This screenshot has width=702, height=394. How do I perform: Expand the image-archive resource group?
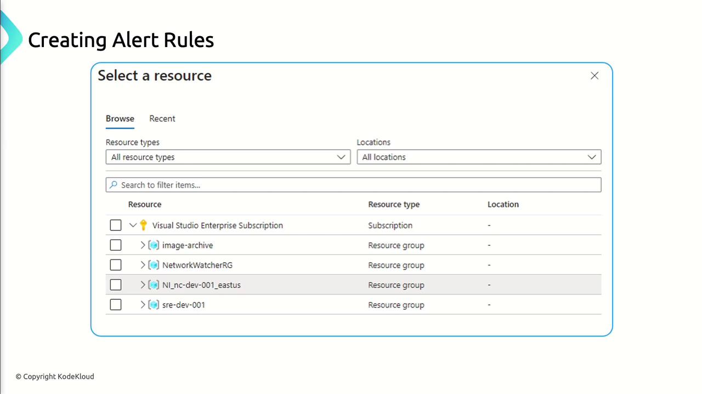(x=143, y=245)
